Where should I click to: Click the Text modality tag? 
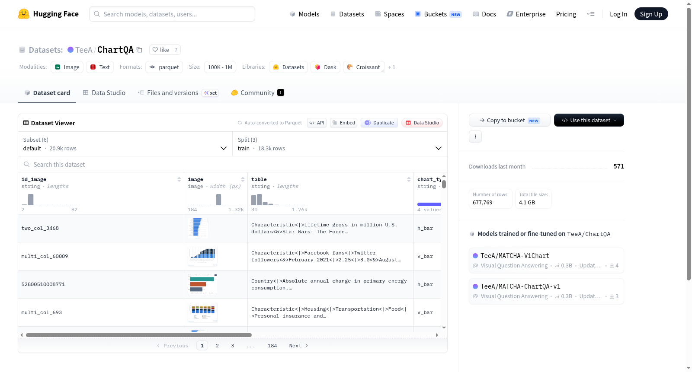click(100, 67)
